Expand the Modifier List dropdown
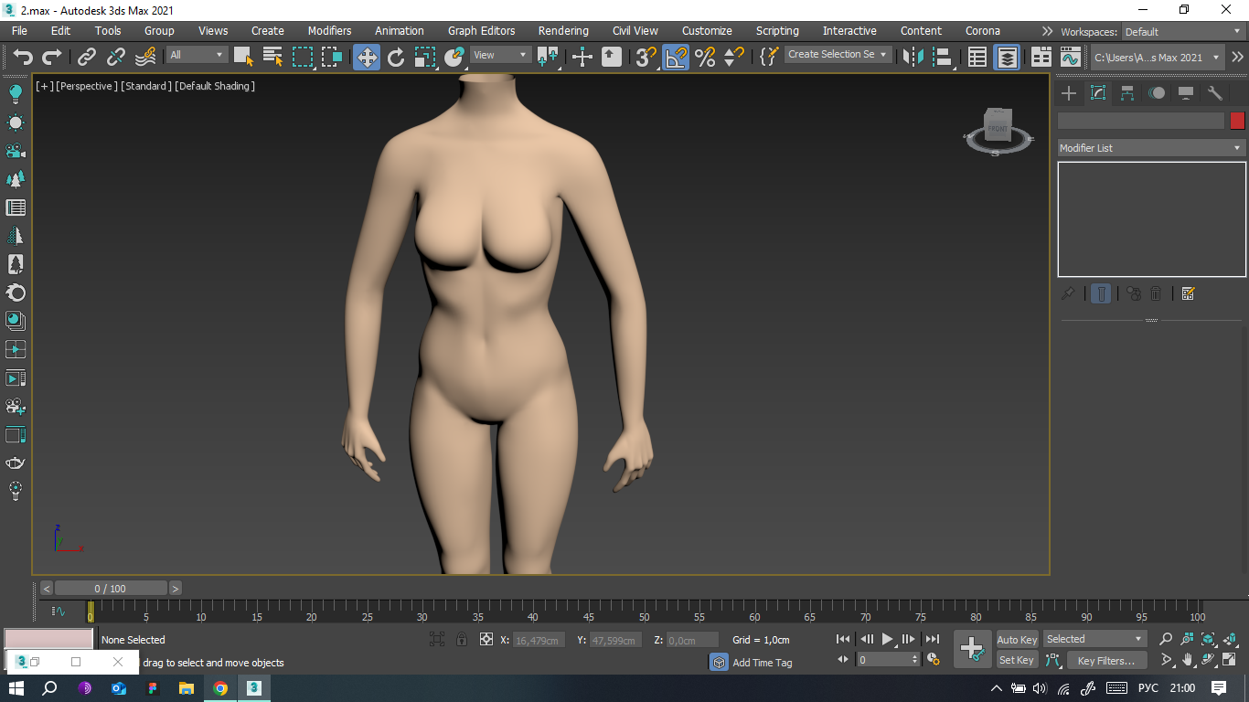Image resolution: width=1249 pixels, height=702 pixels. tap(1151, 148)
